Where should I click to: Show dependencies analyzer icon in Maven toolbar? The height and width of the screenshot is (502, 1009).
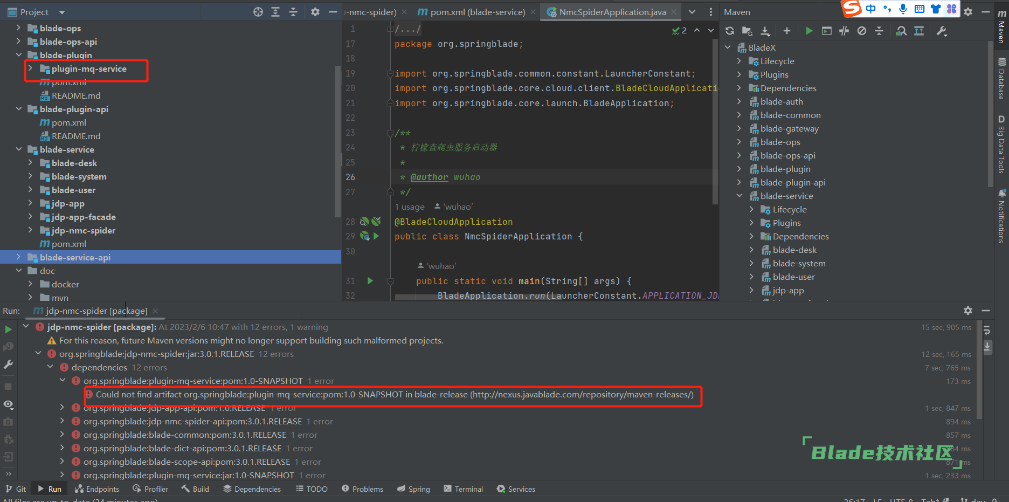901,31
